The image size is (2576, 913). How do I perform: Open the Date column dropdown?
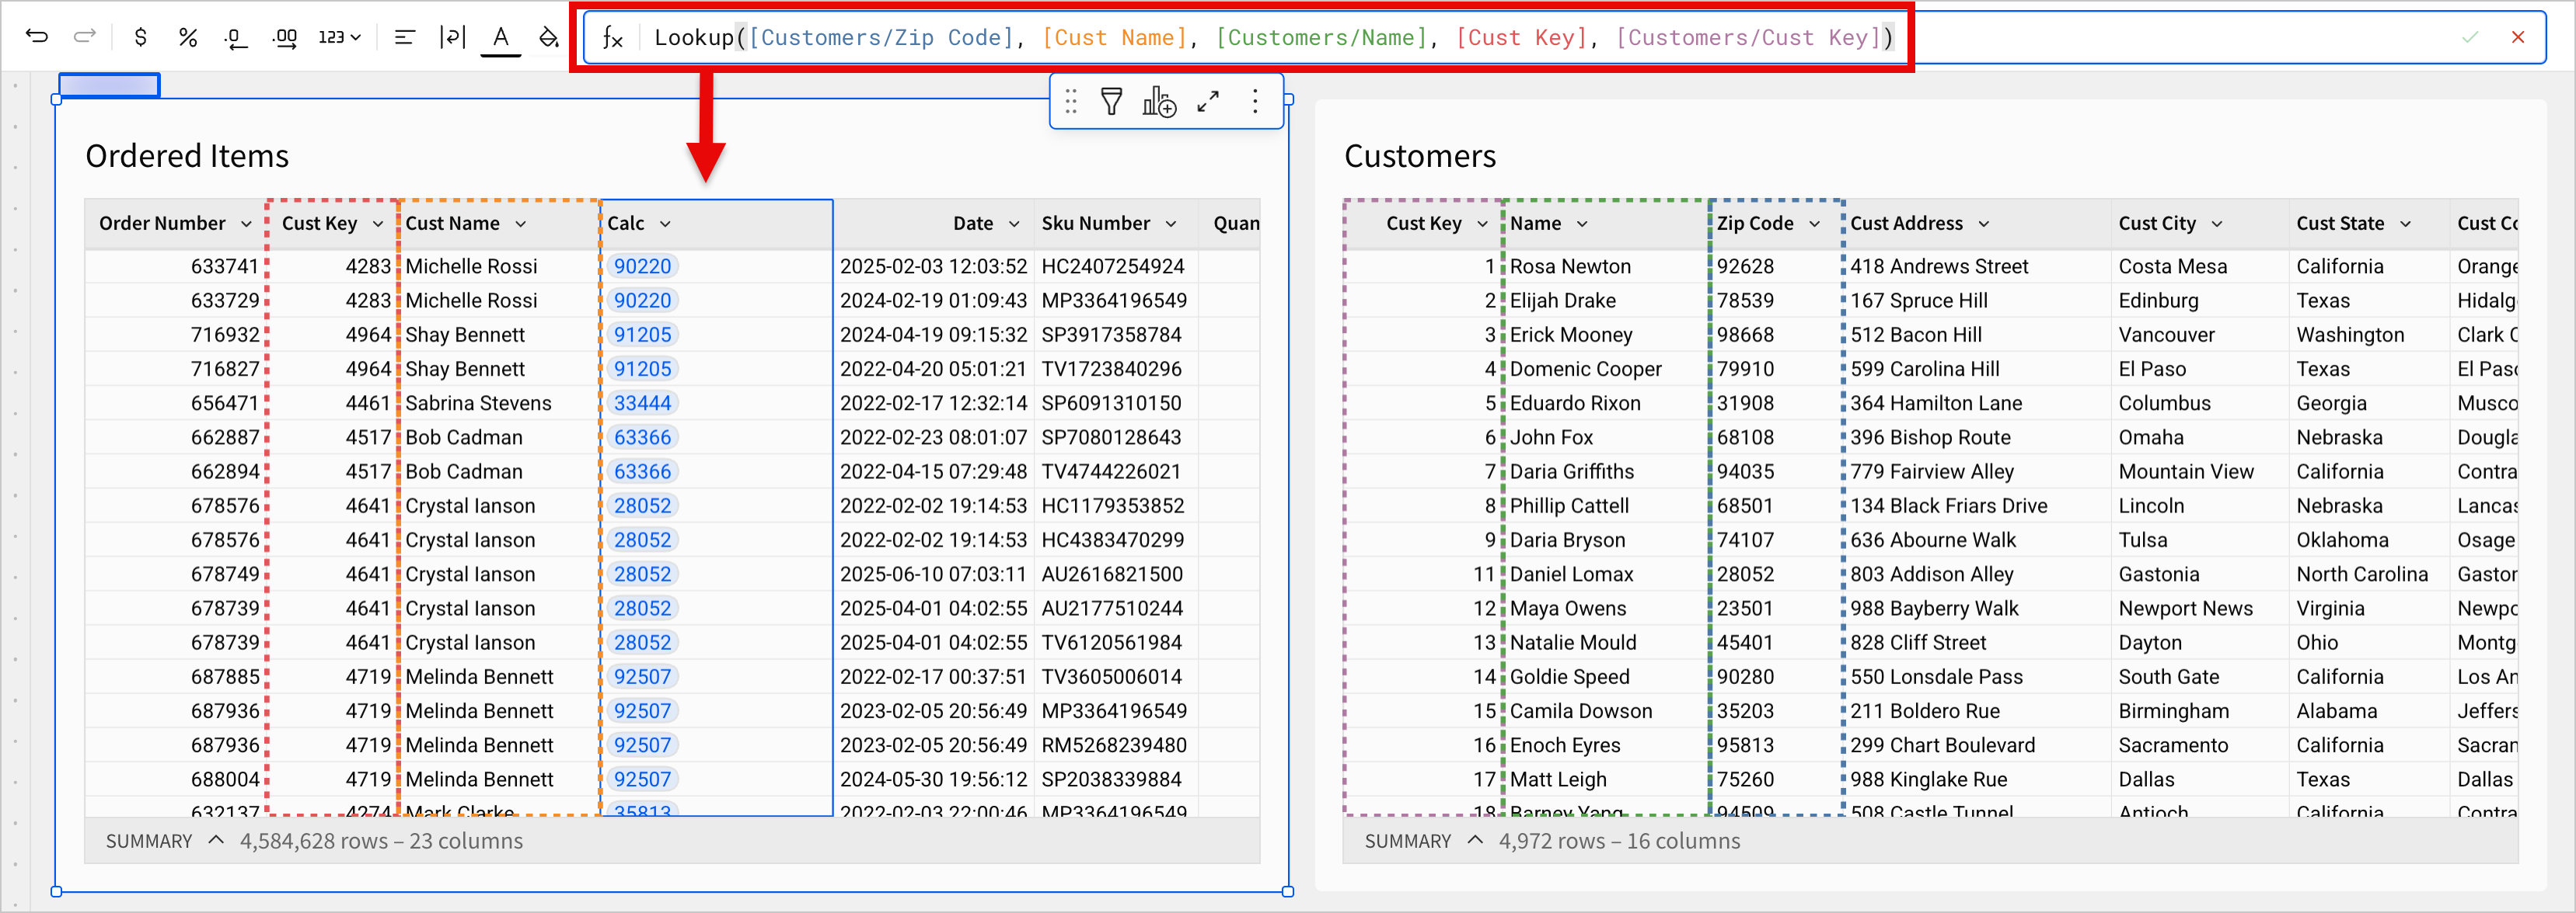(x=1014, y=224)
